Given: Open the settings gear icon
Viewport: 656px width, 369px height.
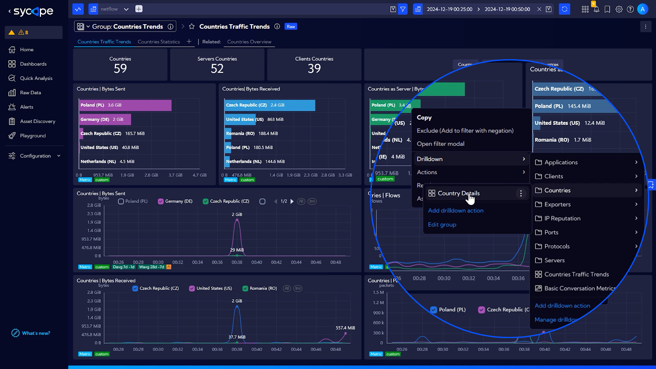Looking at the screenshot, I should [x=619, y=9].
